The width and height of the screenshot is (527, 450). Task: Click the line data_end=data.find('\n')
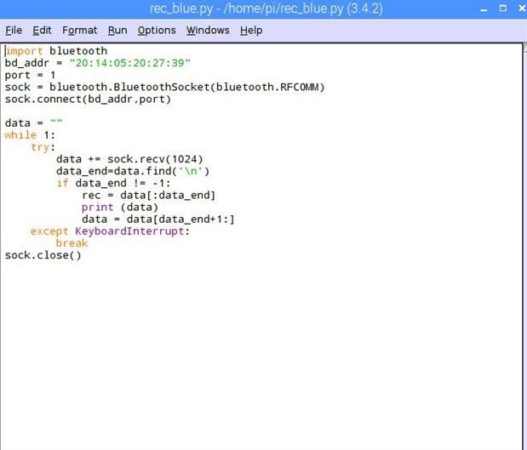point(133,171)
